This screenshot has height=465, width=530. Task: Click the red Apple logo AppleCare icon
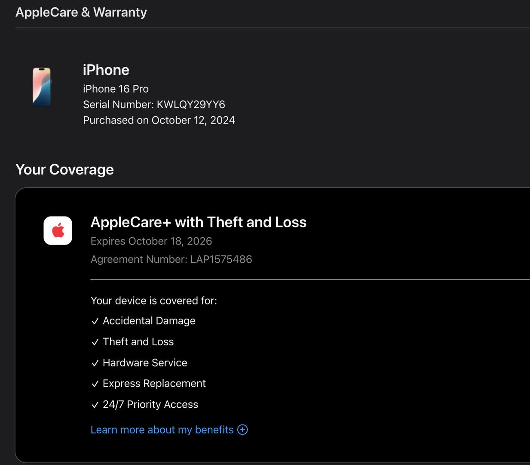[x=58, y=231]
